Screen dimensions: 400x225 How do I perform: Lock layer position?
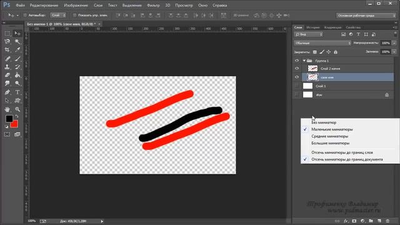tap(329, 52)
